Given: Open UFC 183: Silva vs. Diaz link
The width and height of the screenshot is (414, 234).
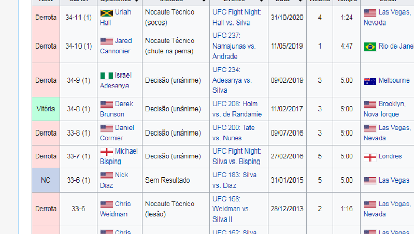Looking at the screenshot, I should [235, 180].
